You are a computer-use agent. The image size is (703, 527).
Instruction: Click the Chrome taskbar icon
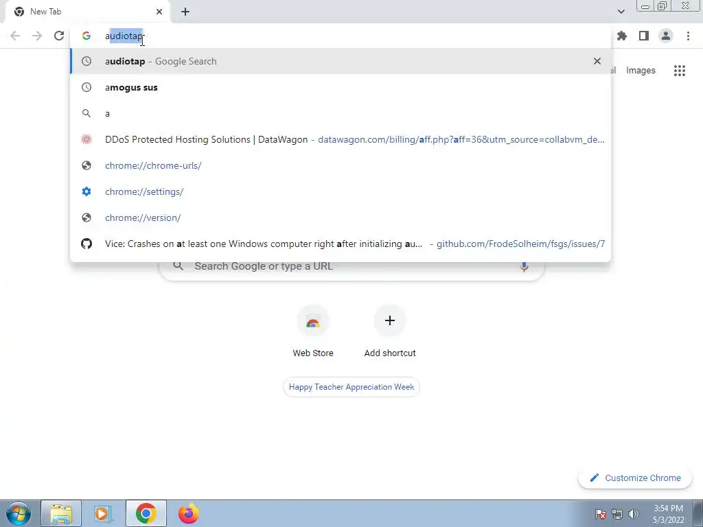pos(146,513)
